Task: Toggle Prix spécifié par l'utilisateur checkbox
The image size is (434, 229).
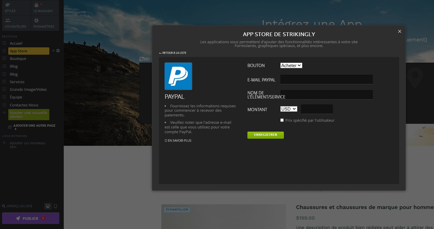Action: (x=282, y=120)
